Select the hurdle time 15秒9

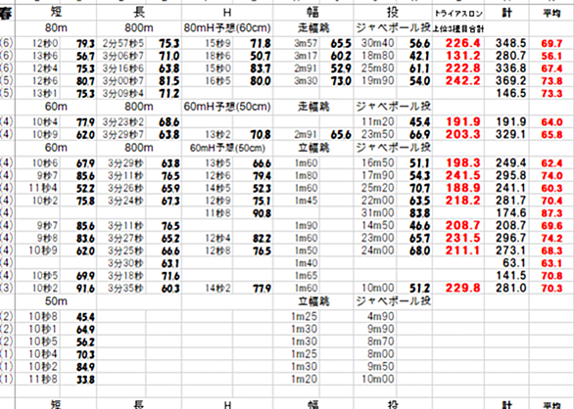click(x=217, y=43)
